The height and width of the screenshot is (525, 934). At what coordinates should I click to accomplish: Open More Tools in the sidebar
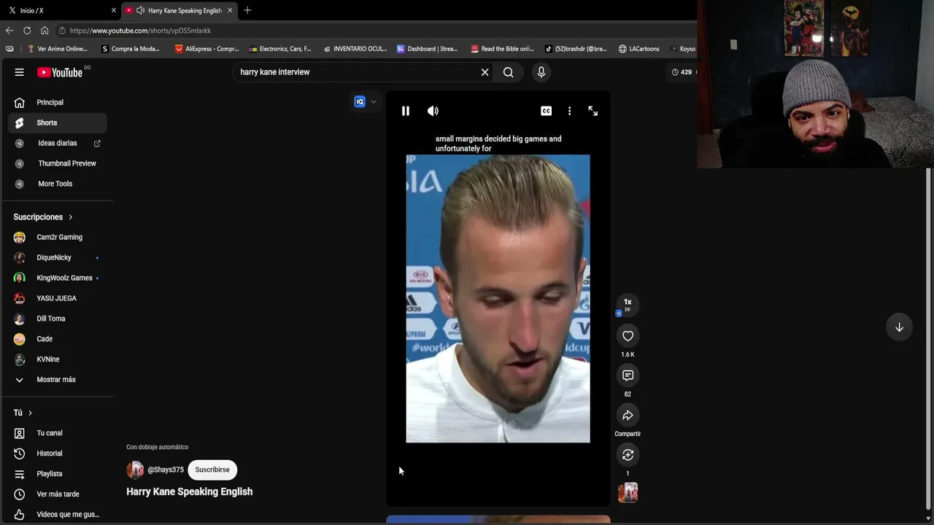[57, 184]
